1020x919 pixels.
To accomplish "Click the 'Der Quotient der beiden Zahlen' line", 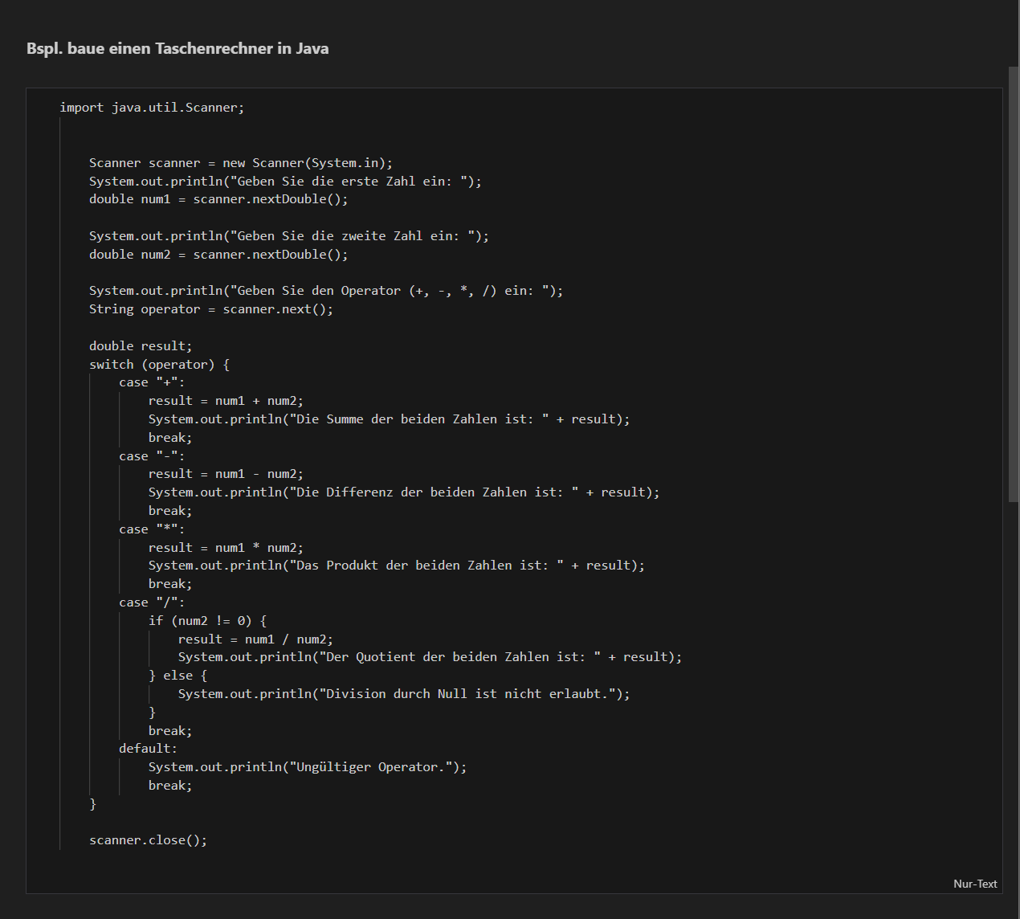I will [430, 657].
